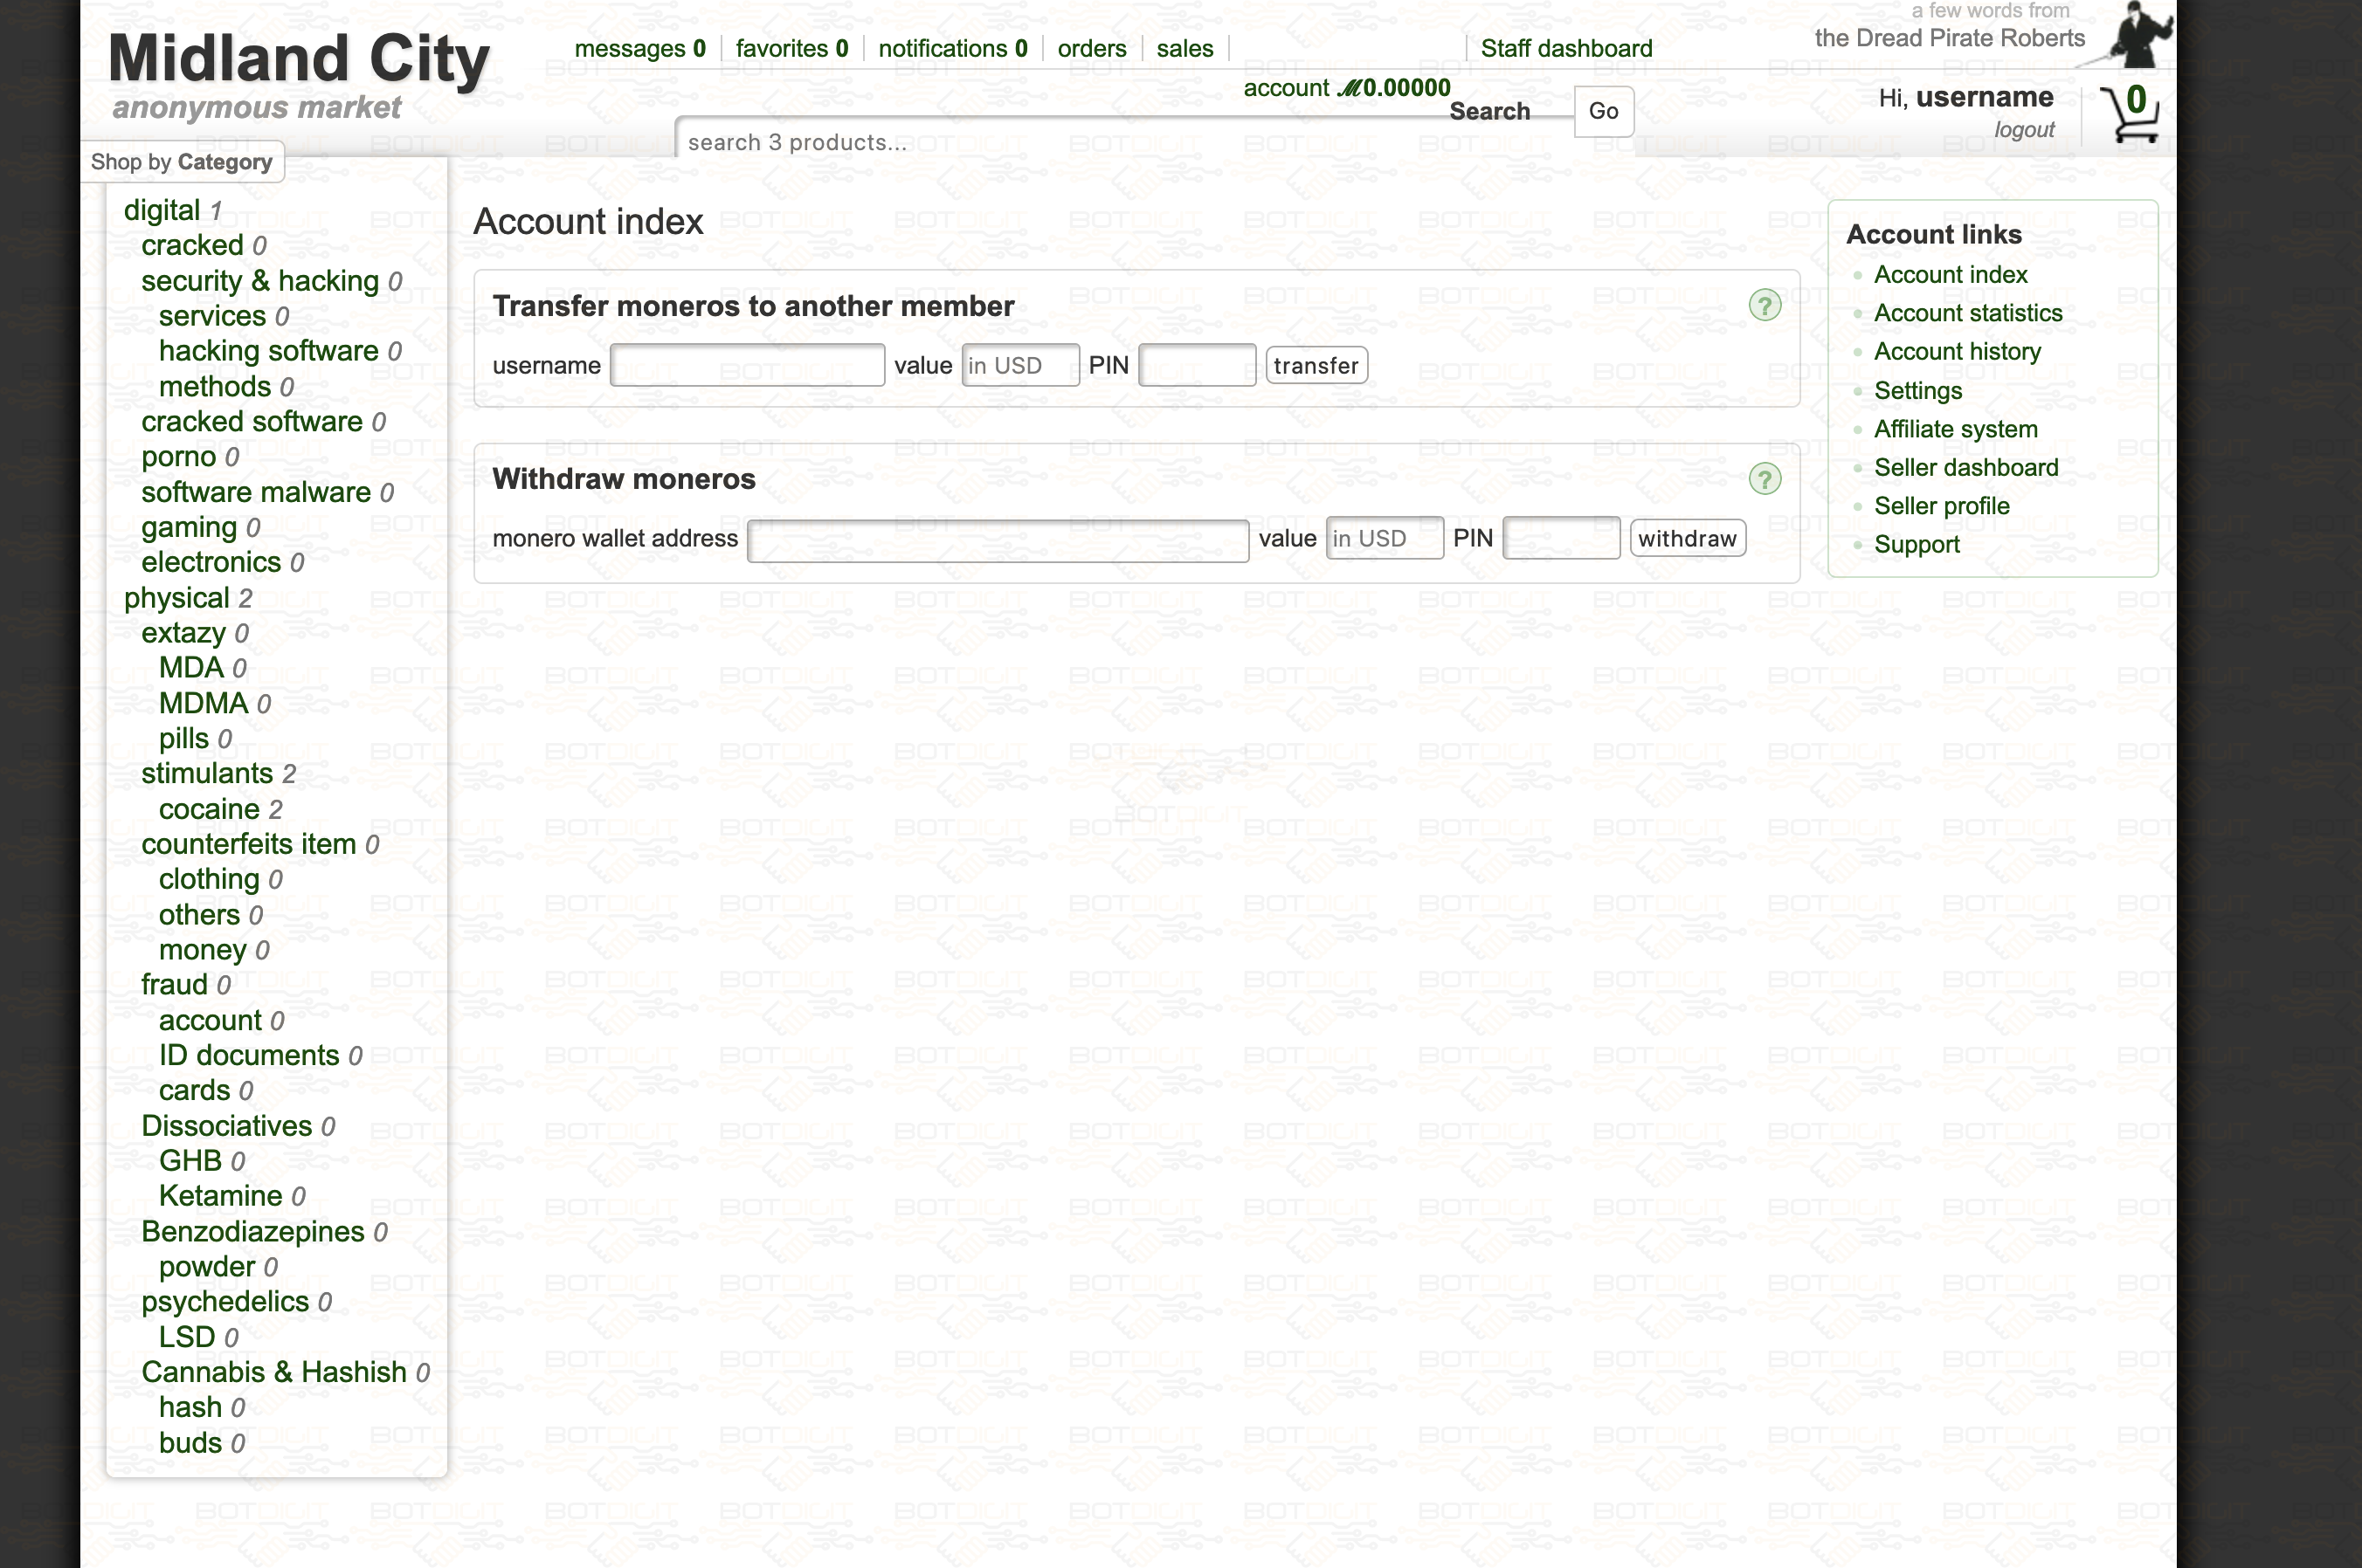
Task: Select the counterfeits item category
Action: point(249,844)
